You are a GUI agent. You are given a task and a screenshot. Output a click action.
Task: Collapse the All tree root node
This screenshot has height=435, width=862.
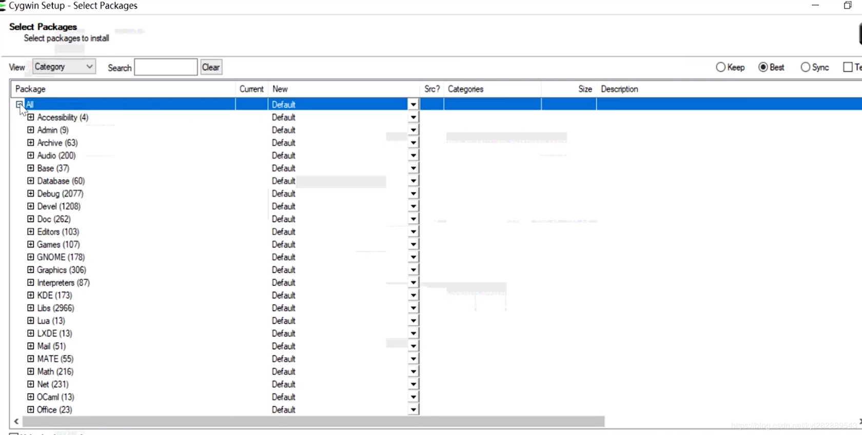point(19,104)
